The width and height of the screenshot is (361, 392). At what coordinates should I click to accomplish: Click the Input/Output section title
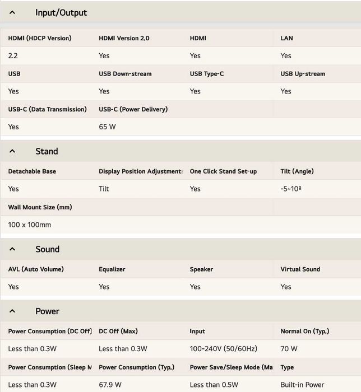[x=61, y=12]
